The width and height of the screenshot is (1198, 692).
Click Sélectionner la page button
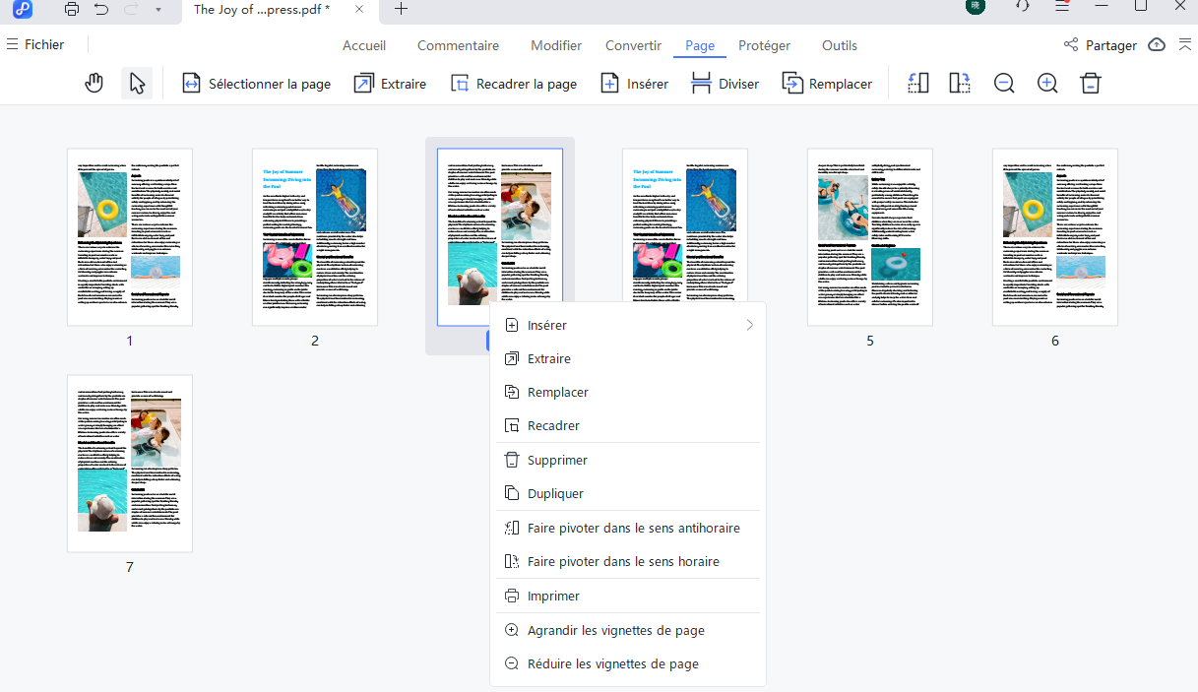click(257, 84)
